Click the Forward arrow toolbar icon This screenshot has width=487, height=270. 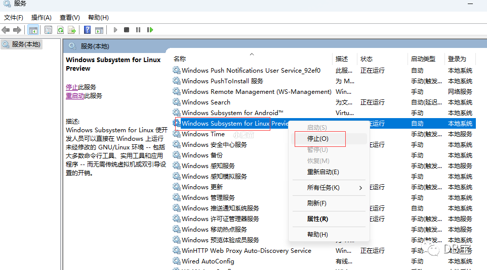[17, 30]
